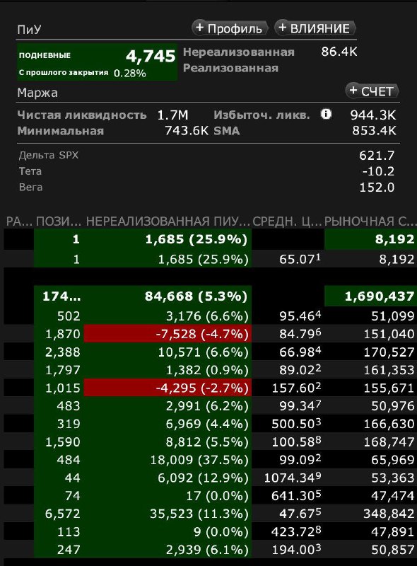Sort by СРЕДН. Ц... column header
Screen dimensions: 417x566
click(x=287, y=221)
